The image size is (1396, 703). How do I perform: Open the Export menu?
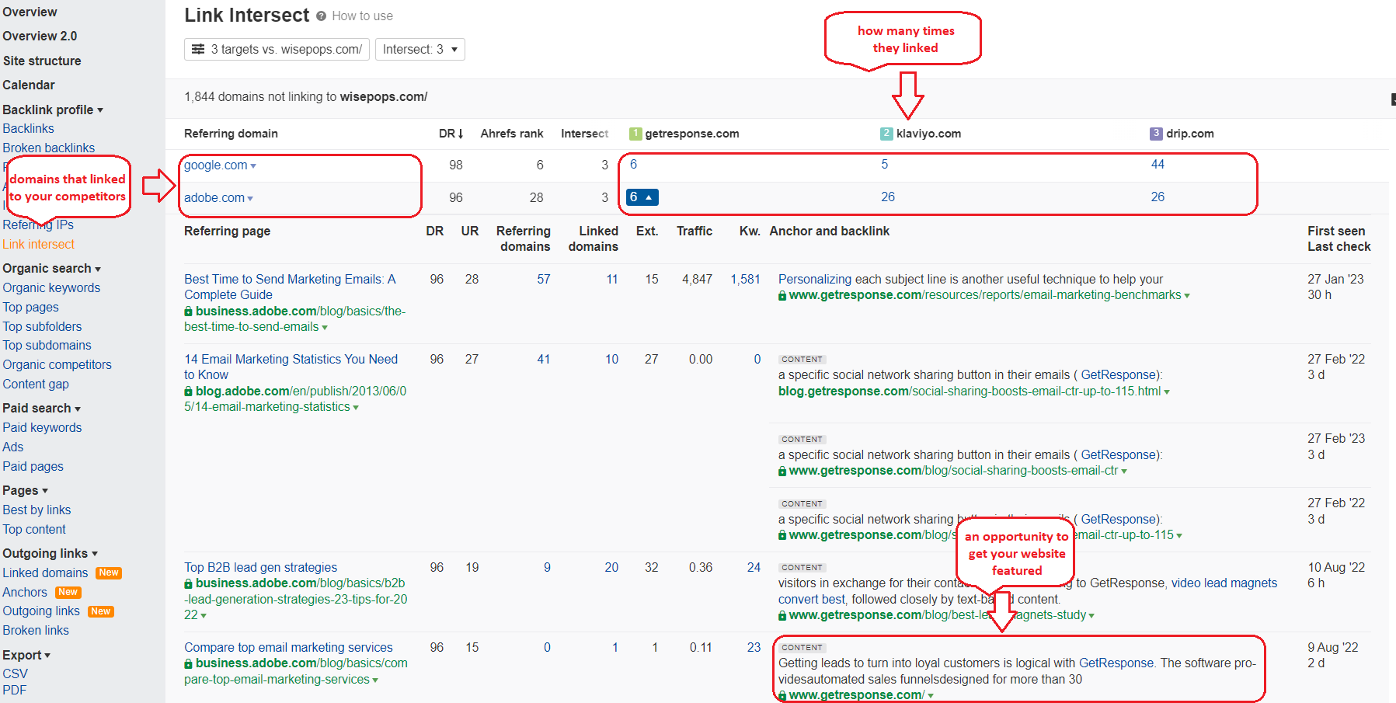click(26, 655)
